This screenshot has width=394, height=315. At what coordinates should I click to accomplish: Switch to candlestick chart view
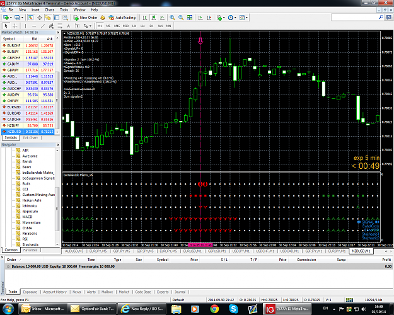(154, 18)
